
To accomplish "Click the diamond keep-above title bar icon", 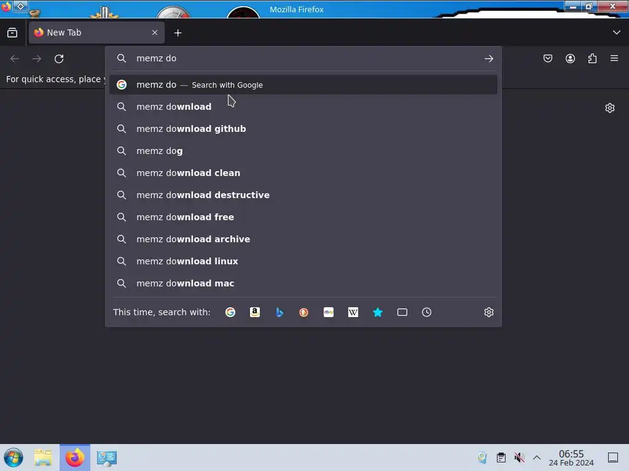I will point(20,6).
